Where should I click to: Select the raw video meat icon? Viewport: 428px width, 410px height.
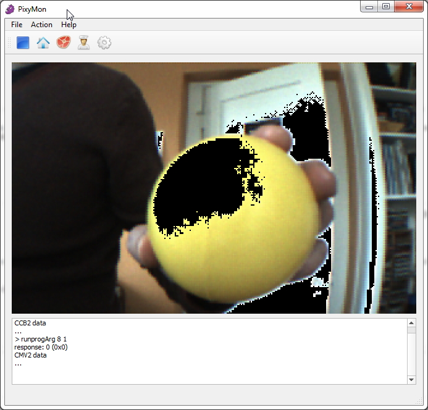(x=64, y=43)
